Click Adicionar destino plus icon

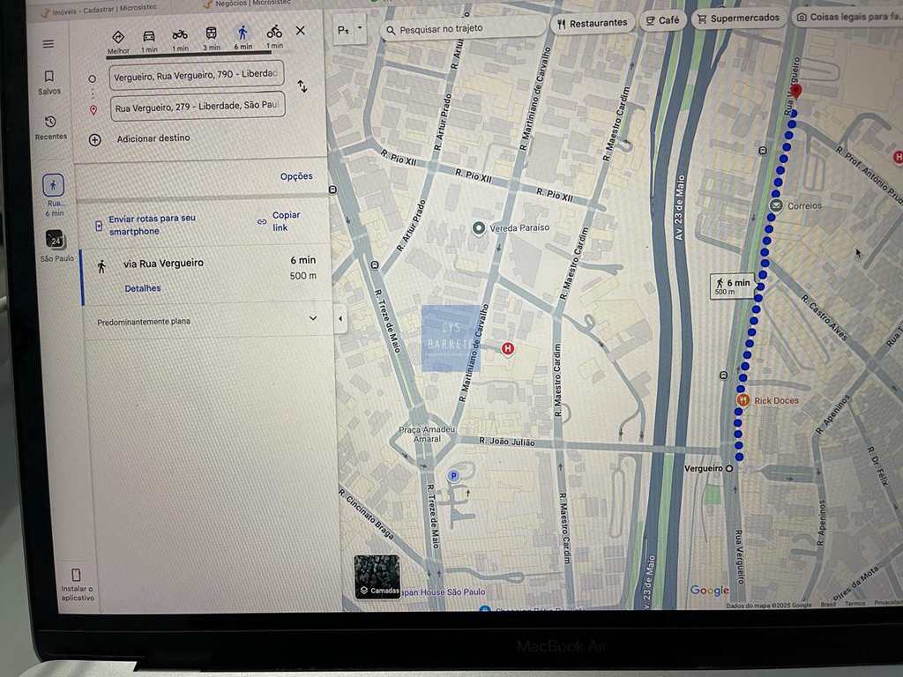[95, 139]
